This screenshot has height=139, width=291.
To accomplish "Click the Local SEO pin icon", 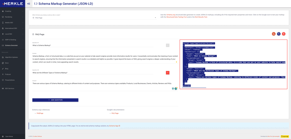I will point(3,34).
